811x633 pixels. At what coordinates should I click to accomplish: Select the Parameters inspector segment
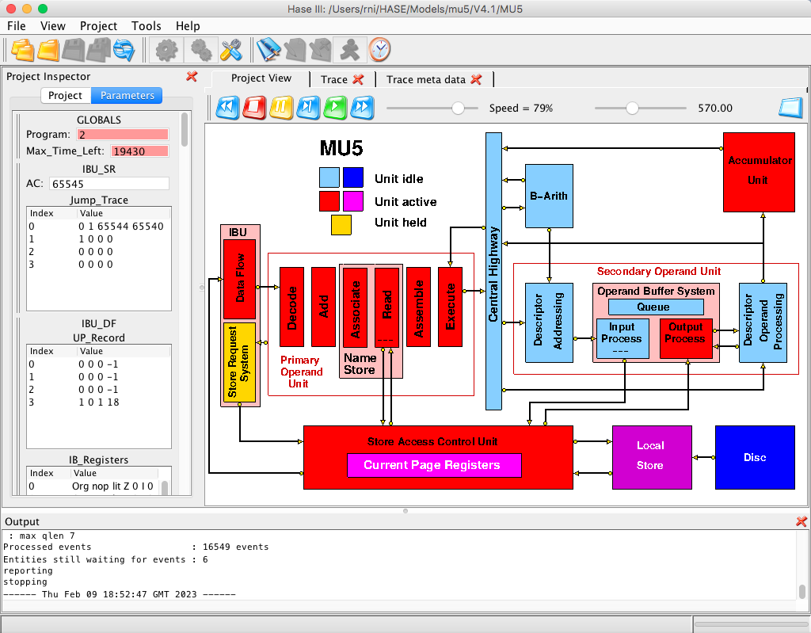(127, 95)
